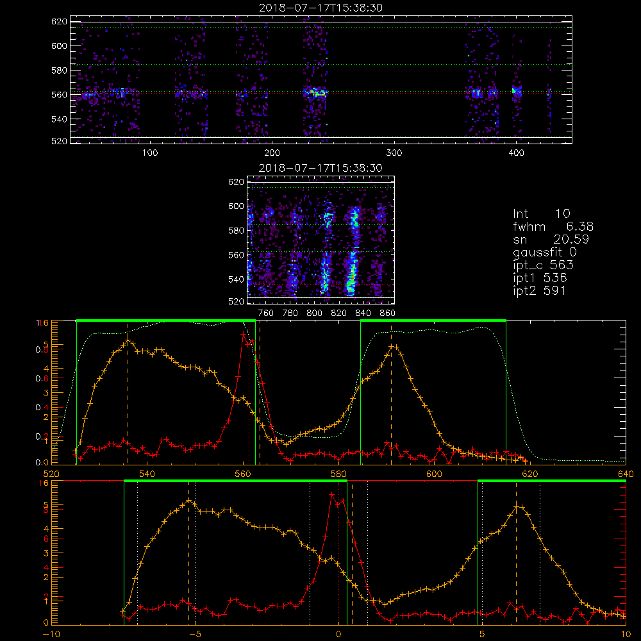Click x-axis label '400' on top spectrogram
The image size is (641, 641).
coord(516,153)
